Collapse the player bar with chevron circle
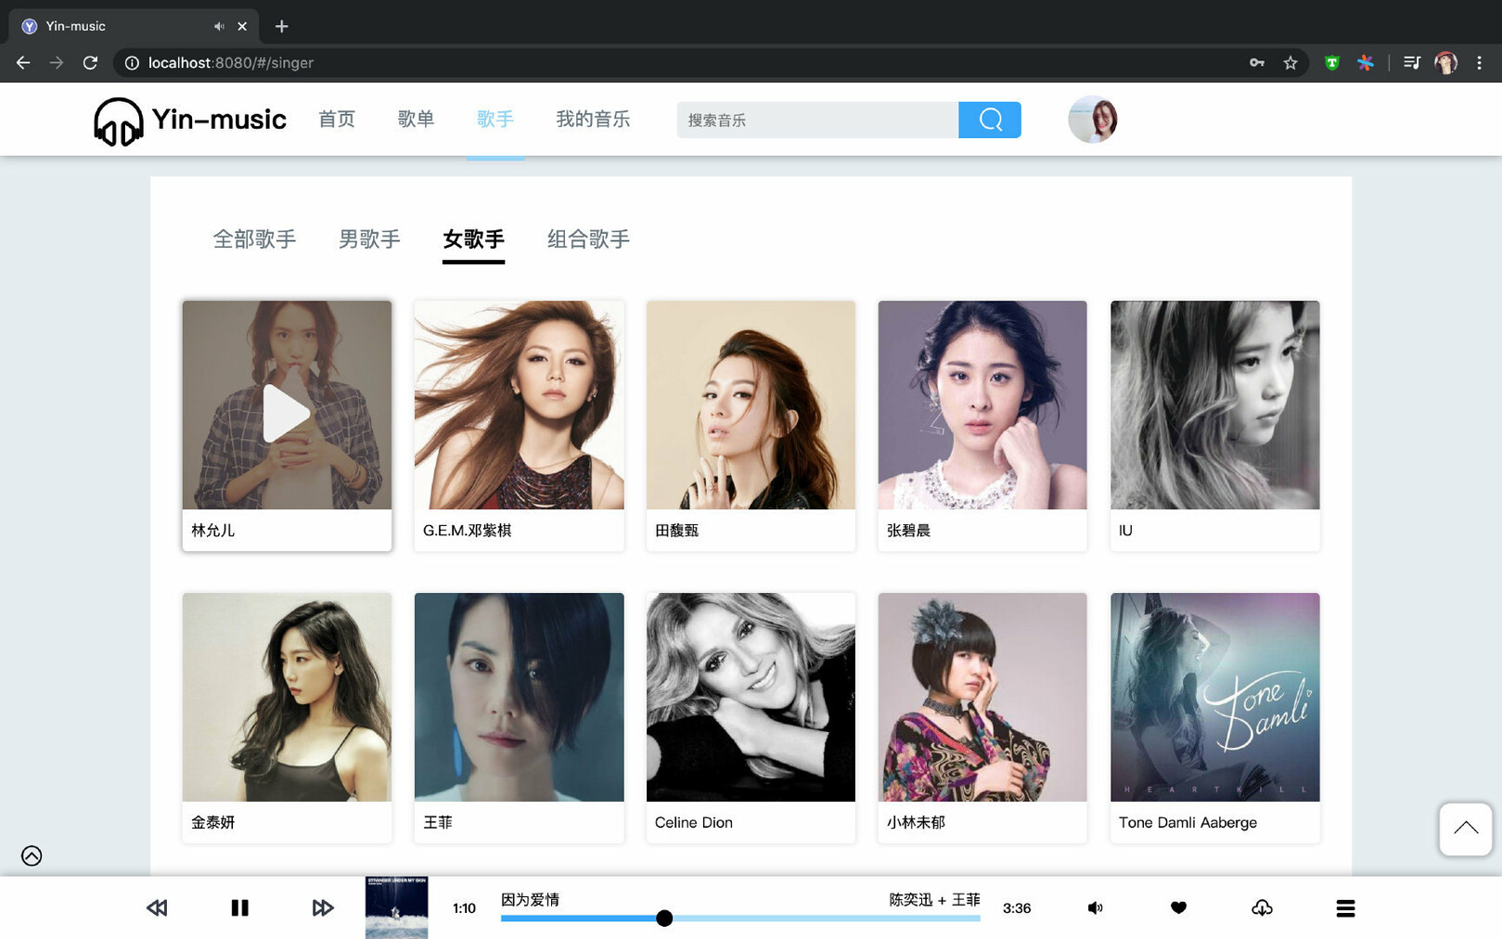The image size is (1502, 939). coord(32,855)
